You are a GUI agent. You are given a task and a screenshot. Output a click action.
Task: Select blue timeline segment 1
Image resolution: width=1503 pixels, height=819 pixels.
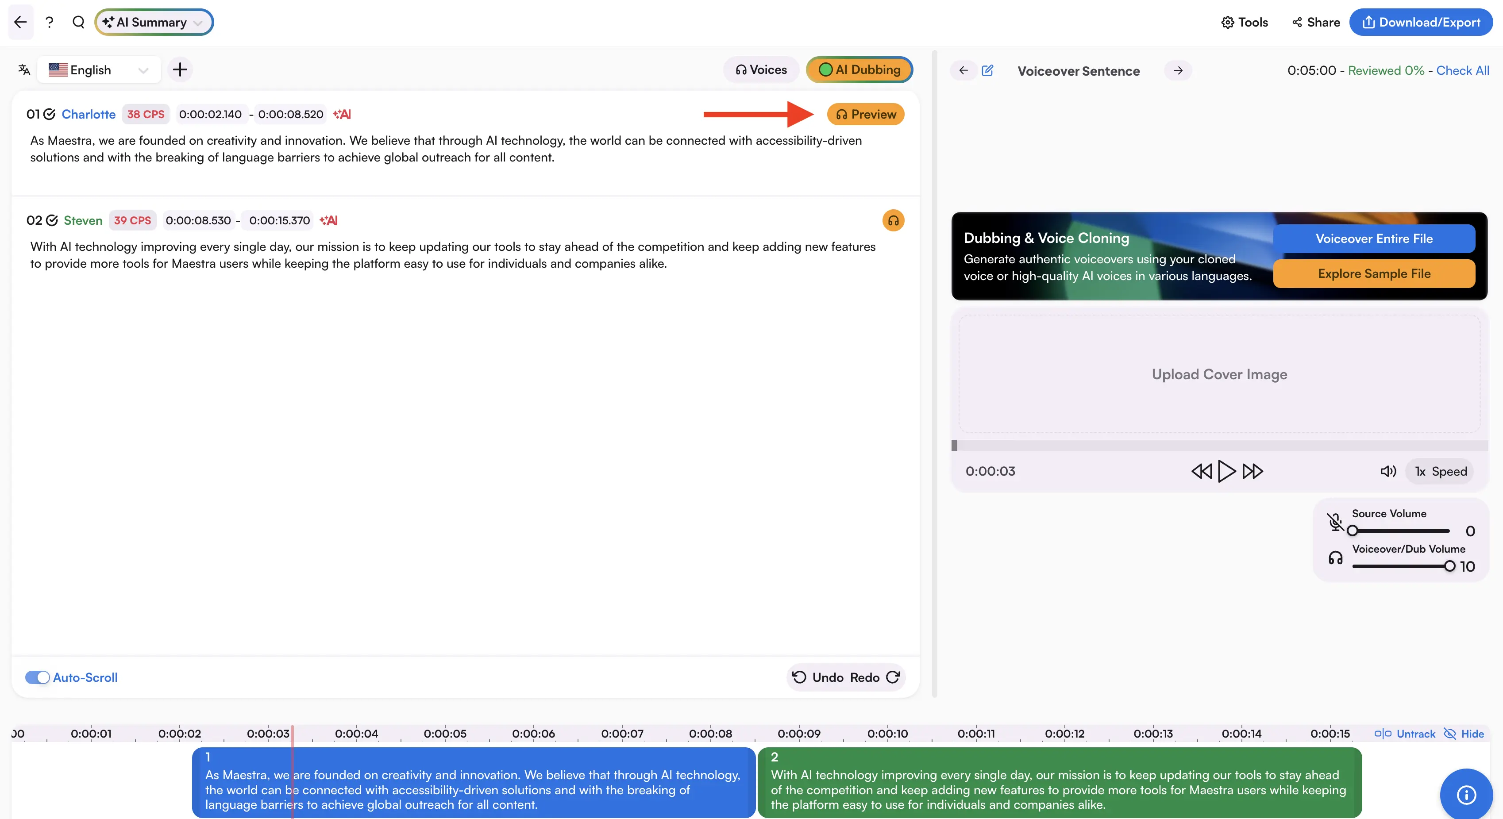click(x=473, y=782)
